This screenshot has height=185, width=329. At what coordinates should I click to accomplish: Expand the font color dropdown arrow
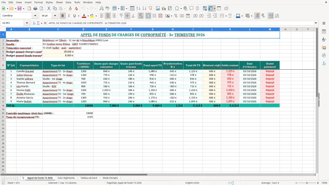(x=88, y=16)
